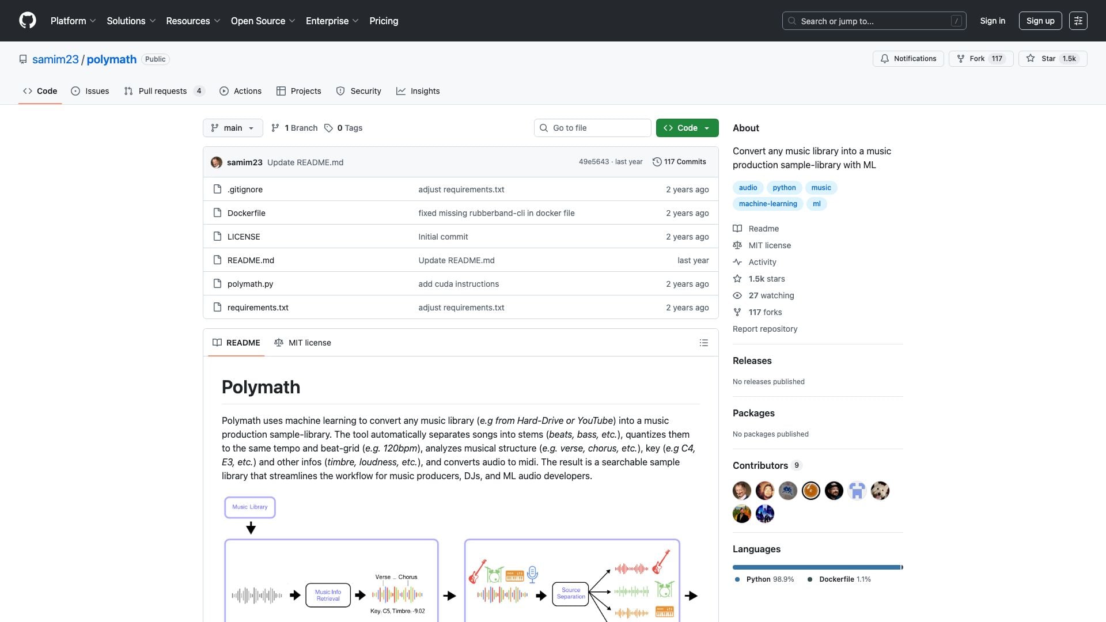Screen dimensions: 1106x622
Task: Open the polymath repository link
Action: click(112, 59)
